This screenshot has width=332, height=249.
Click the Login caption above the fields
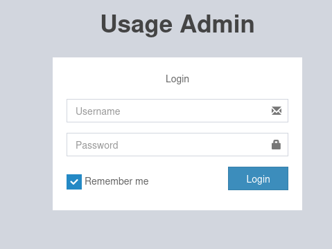pyautogui.click(x=177, y=79)
